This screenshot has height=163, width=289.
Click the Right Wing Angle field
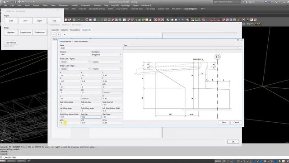point(91,110)
